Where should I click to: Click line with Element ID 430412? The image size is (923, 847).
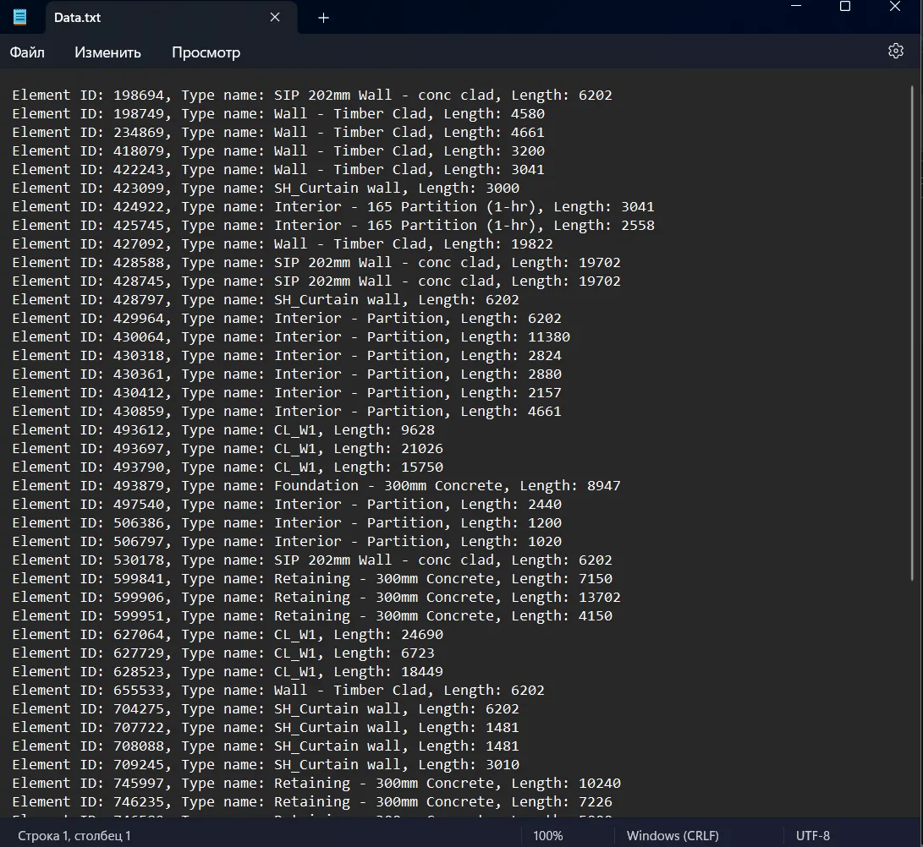[287, 393]
